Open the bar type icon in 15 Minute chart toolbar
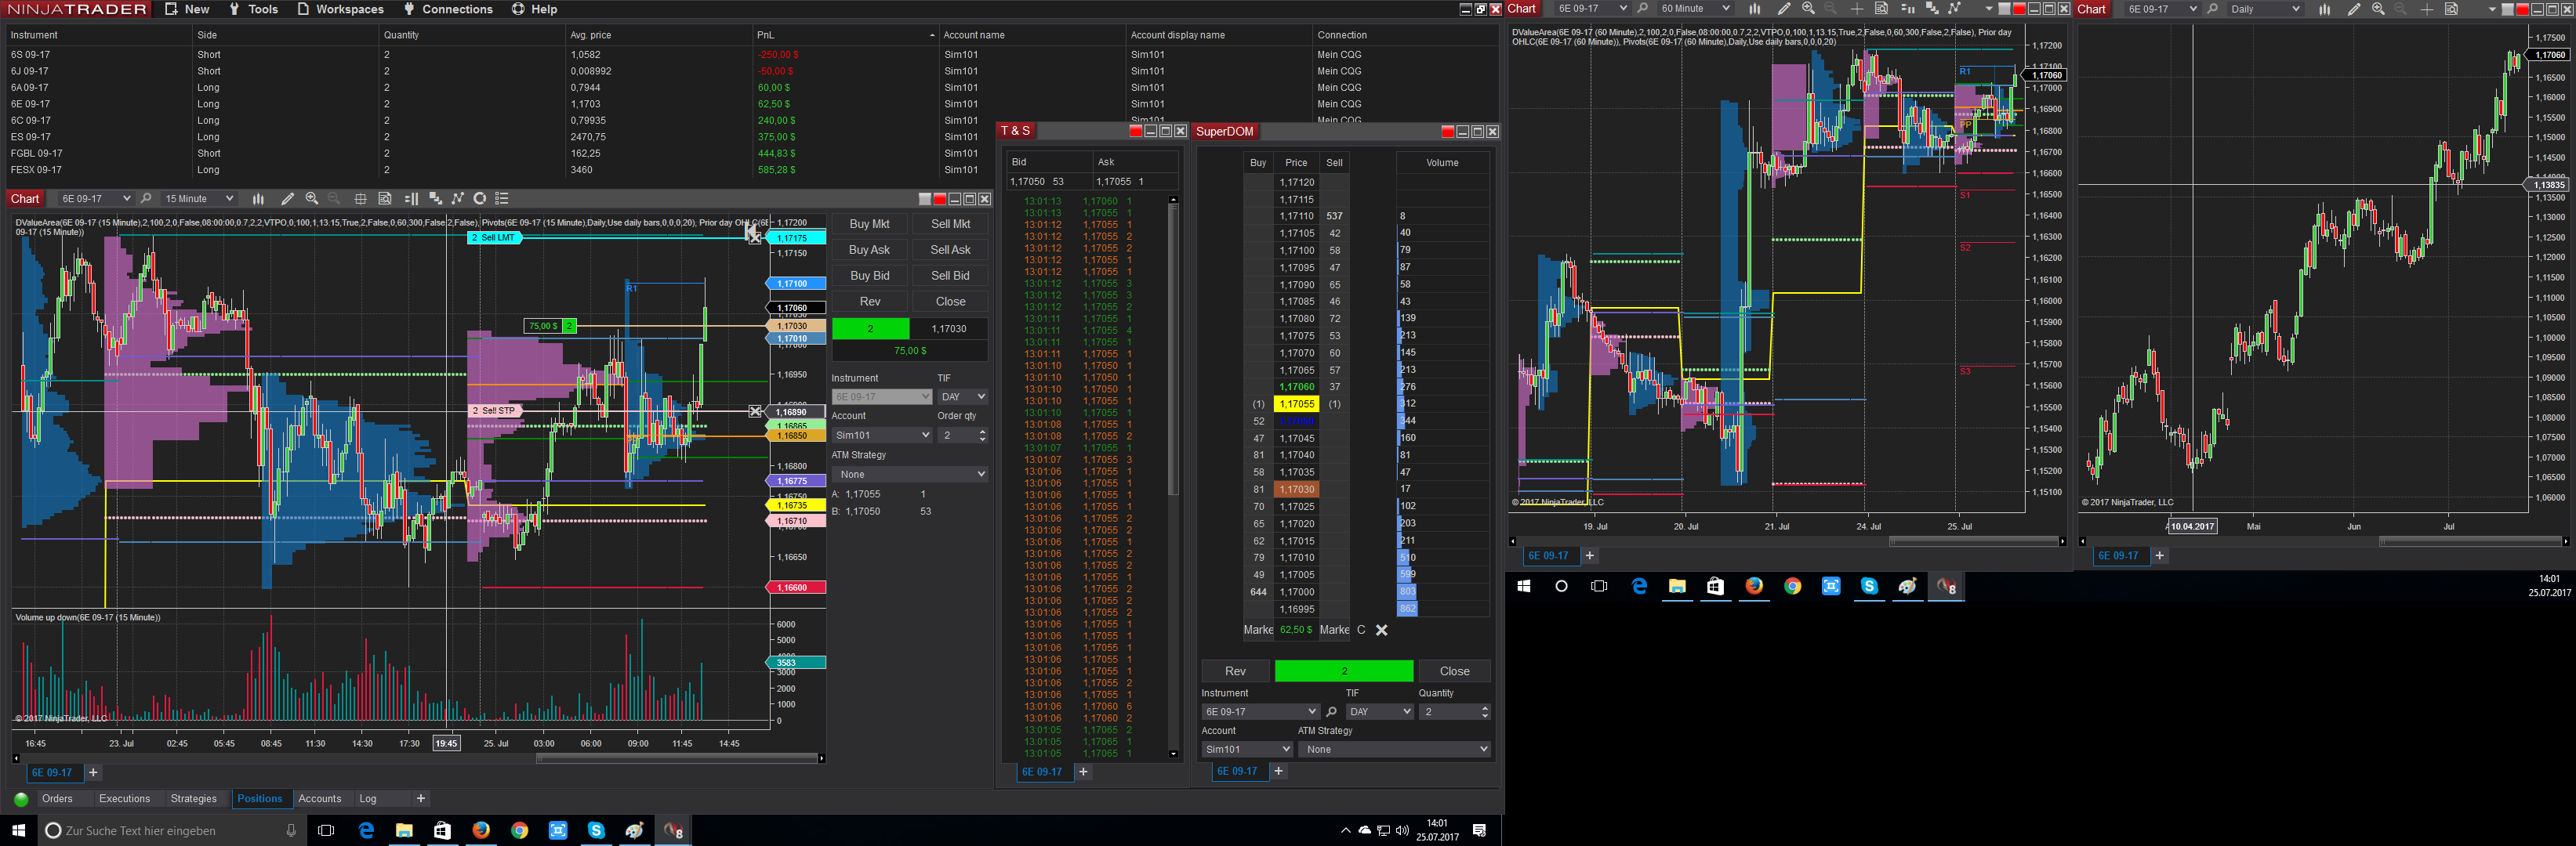This screenshot has width=2576, height=846. point(258,199)
